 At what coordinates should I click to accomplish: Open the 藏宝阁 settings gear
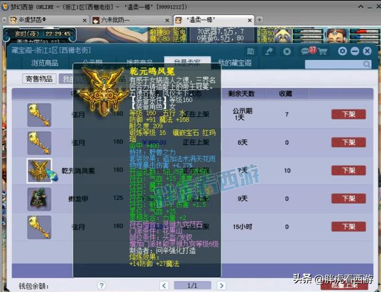click(342, 51)
